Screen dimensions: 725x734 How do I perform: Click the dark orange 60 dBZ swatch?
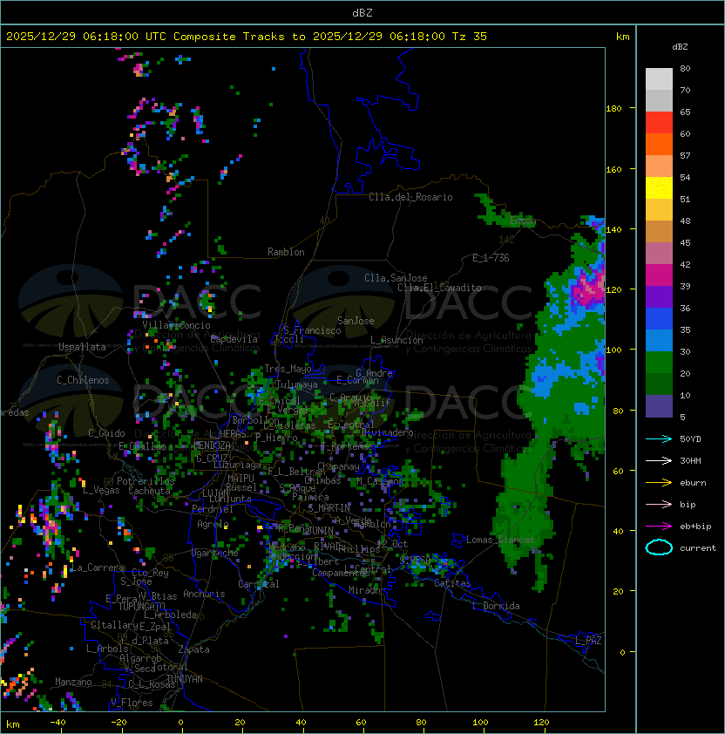(x=659, y=144)
